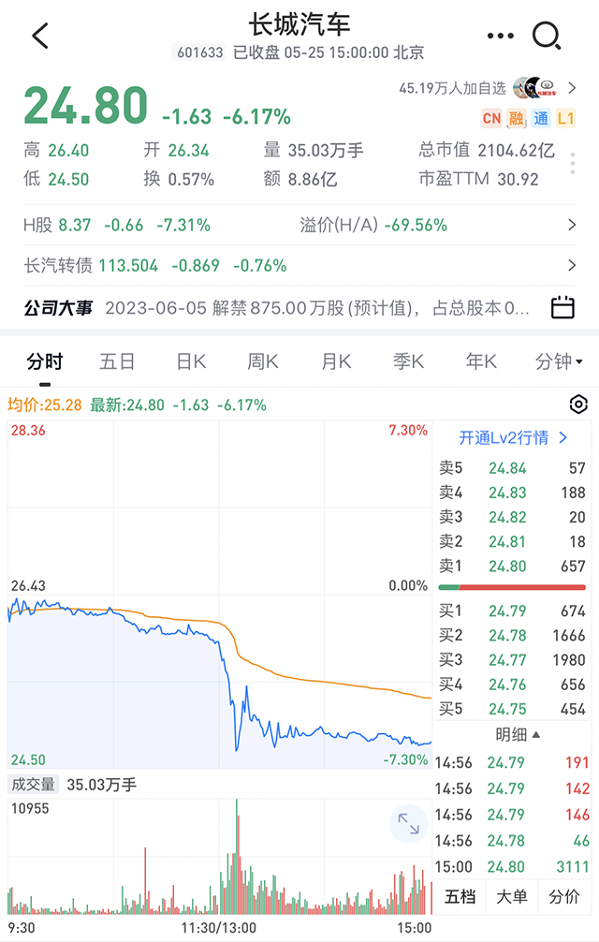Image resolution: width=599 pixels, height=942 pixels.
Task: Select the 日K tab
Action: point(192,361)
